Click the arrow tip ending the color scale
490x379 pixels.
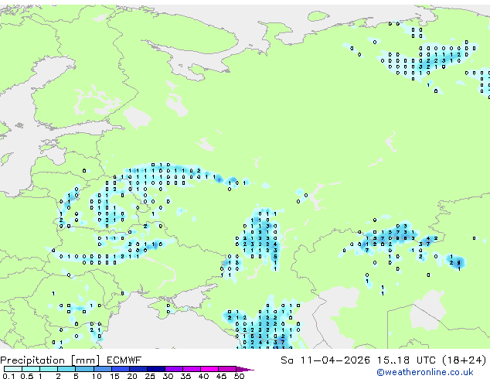(x=251, y=369)
